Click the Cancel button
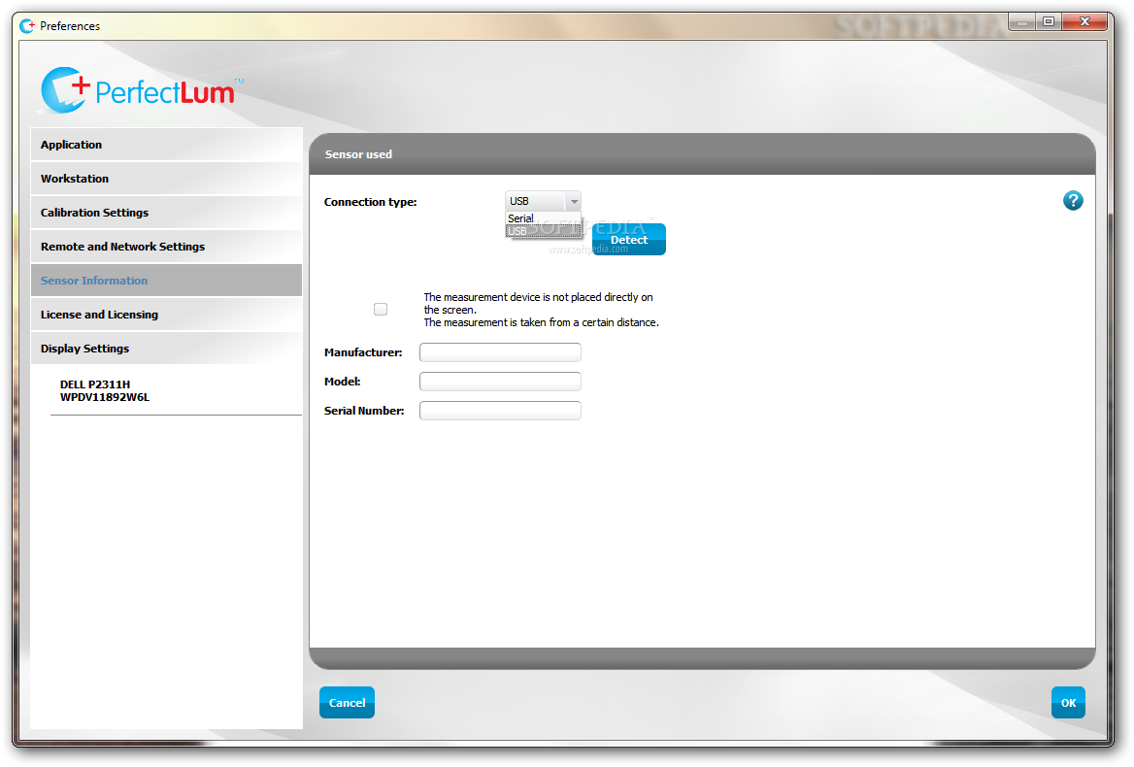 tap(348, 703)
